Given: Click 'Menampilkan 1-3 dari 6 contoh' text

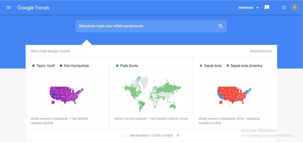Looking at the screenshot, I should tap(151, 135).
